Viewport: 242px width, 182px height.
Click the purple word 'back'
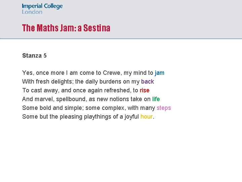point(148,82)
